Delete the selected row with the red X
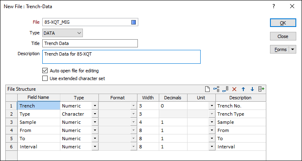Image resolution: width=302 pixels, height=161 pixels. 234,89
